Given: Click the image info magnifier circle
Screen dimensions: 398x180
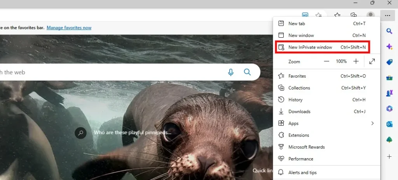Looking at the screenshot, I should click(81, 133).
